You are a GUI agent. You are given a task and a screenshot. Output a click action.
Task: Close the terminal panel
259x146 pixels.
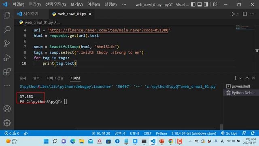(253, 78)
